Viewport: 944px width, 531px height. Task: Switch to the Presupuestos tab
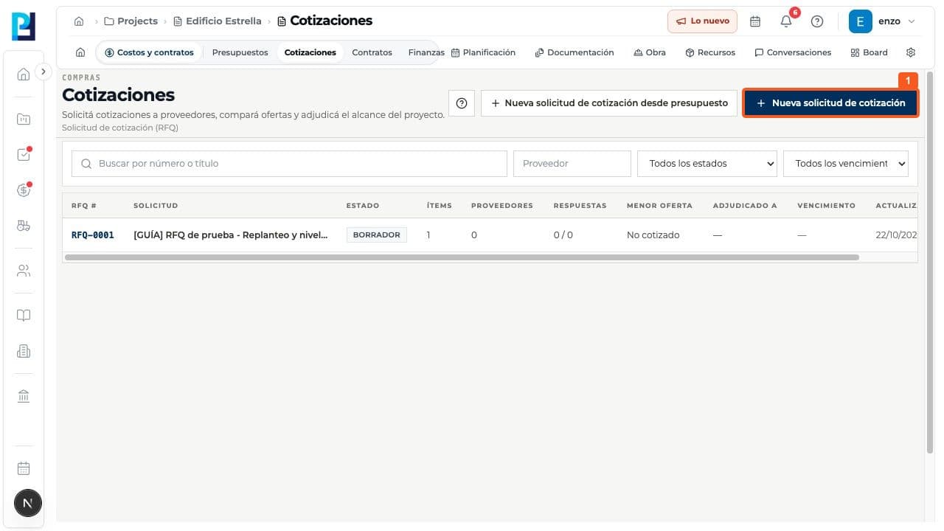tap(240, 52)
